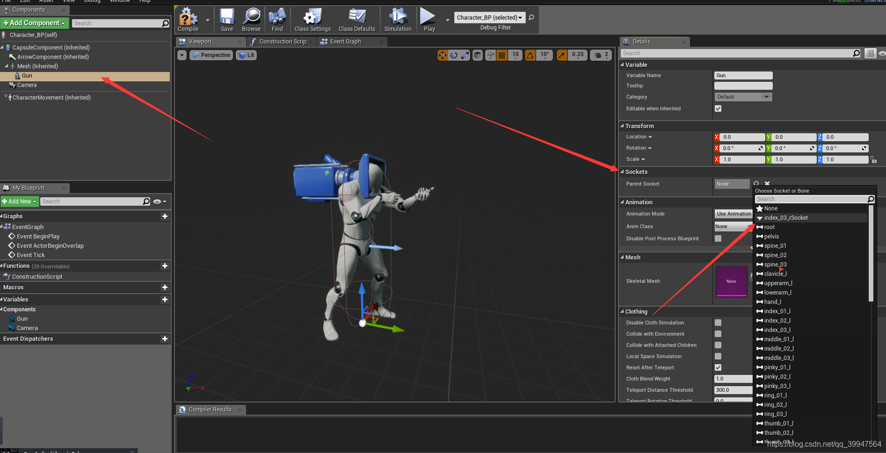Image resolution: width=886 pixels, height=453 pixels.
Task: Select the translate gizmo tool in viewport
Action: tap(443, 55)
